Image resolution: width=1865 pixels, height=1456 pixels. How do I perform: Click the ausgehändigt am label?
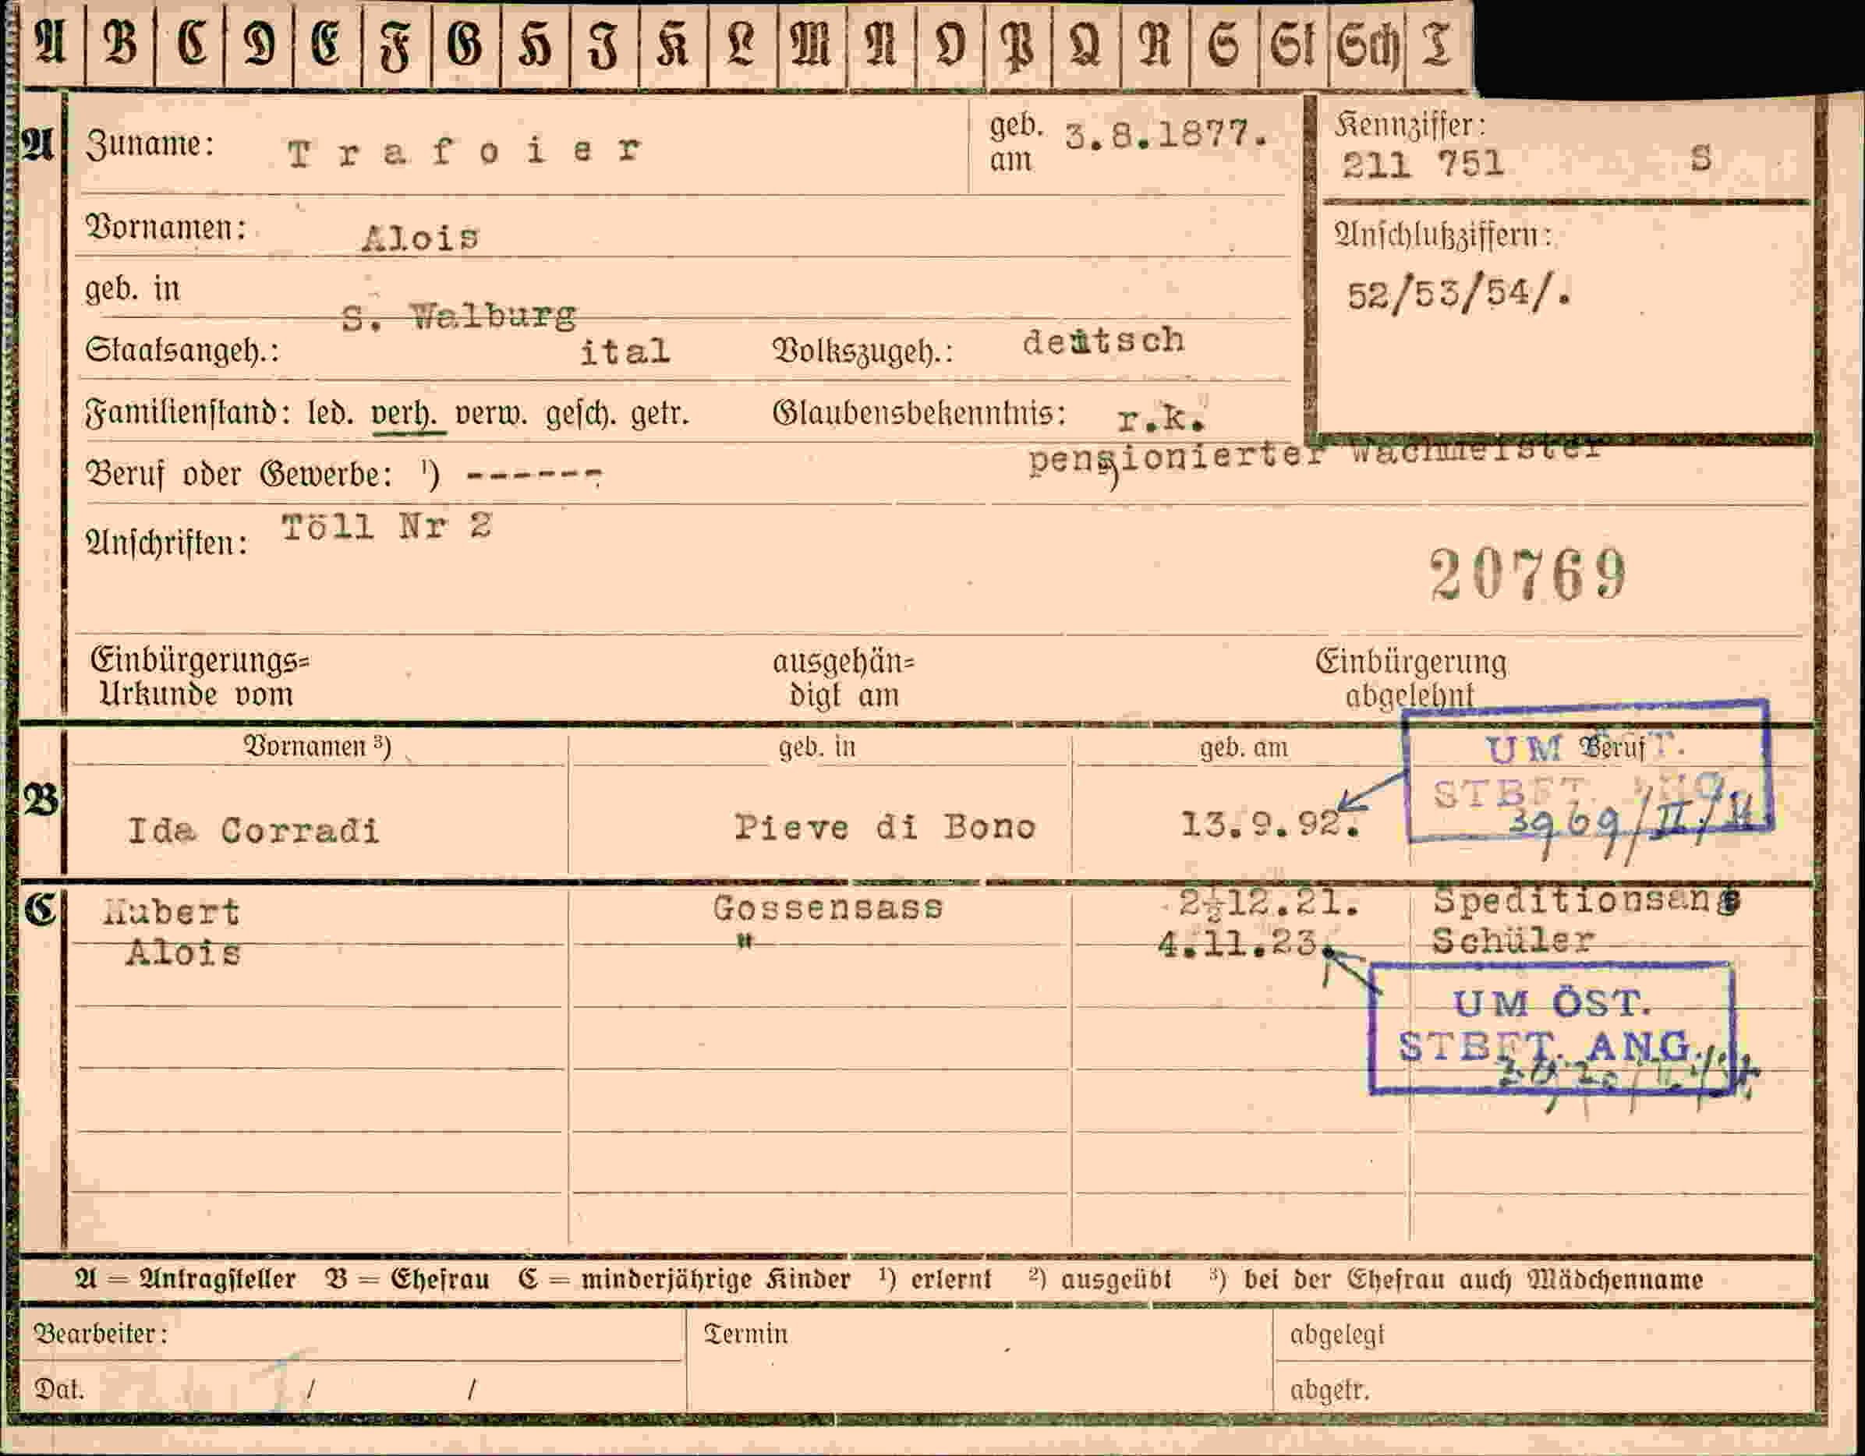(844, 680)
